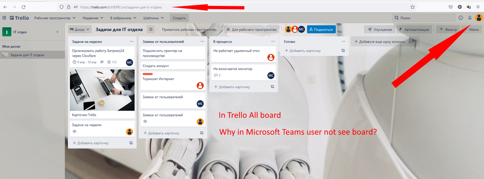Click MC avatar on Не включается монитор card
This screenshot has width=484, height=179.
271,75
